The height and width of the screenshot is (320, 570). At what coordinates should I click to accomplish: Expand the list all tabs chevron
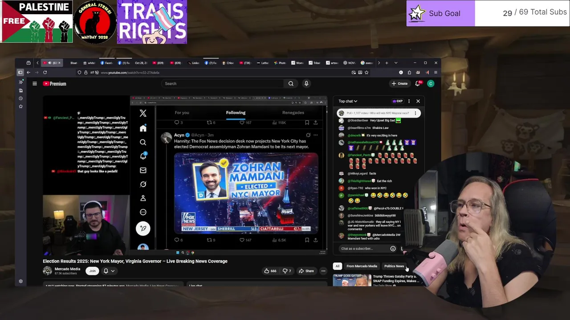pyautogui.click(x=396, y=63)
